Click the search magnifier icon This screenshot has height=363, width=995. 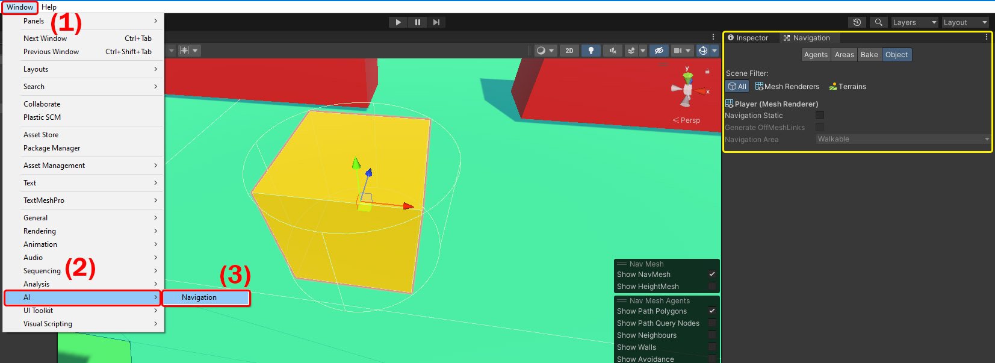(878, 22)
